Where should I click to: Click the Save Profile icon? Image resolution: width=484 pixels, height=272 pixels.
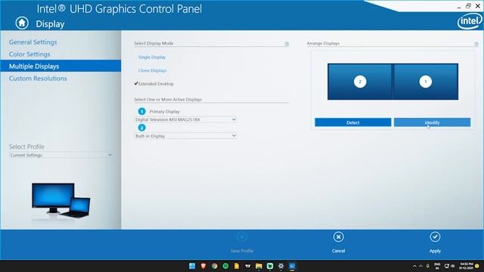[x=242, y=236]
